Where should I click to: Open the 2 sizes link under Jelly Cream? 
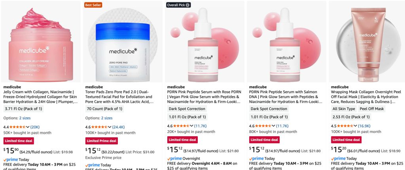[x=25, y=118]
